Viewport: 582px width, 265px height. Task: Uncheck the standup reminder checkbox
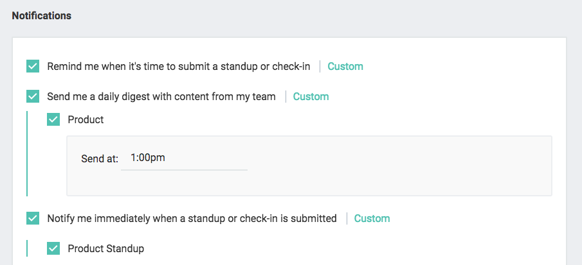pos(33,67)
